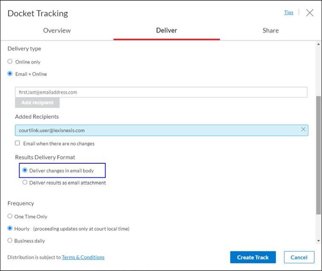Click the scrollbar up arrow

pyautogui.click(x=319, y=44)
